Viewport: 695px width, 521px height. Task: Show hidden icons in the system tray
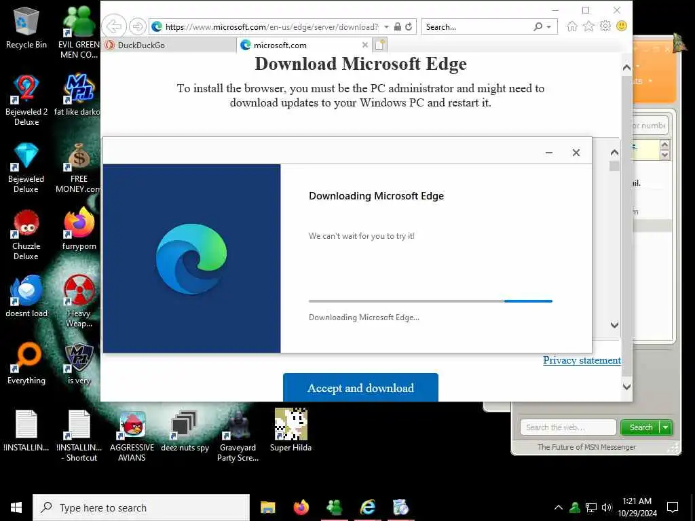click(x=559, y=507)
